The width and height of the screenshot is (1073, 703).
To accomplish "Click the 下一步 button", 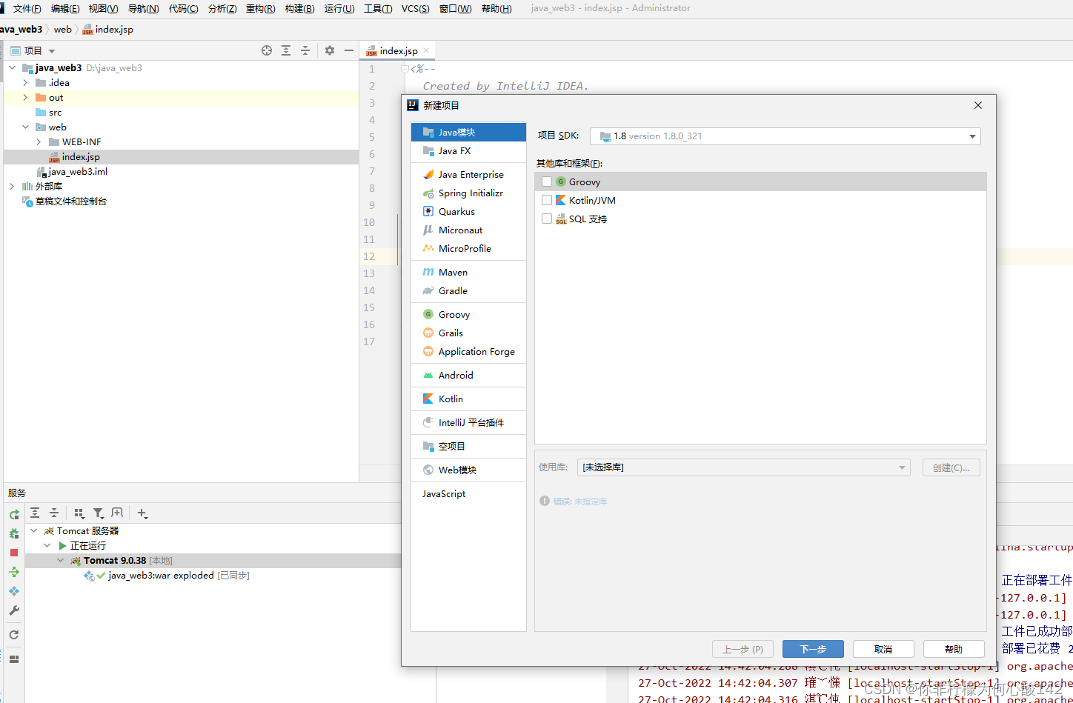I will (813, 649).
